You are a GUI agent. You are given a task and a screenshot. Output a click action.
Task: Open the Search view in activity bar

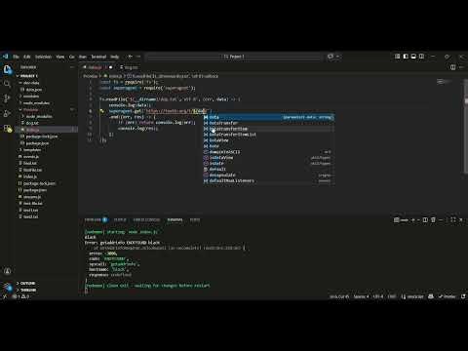pos(7,84)
